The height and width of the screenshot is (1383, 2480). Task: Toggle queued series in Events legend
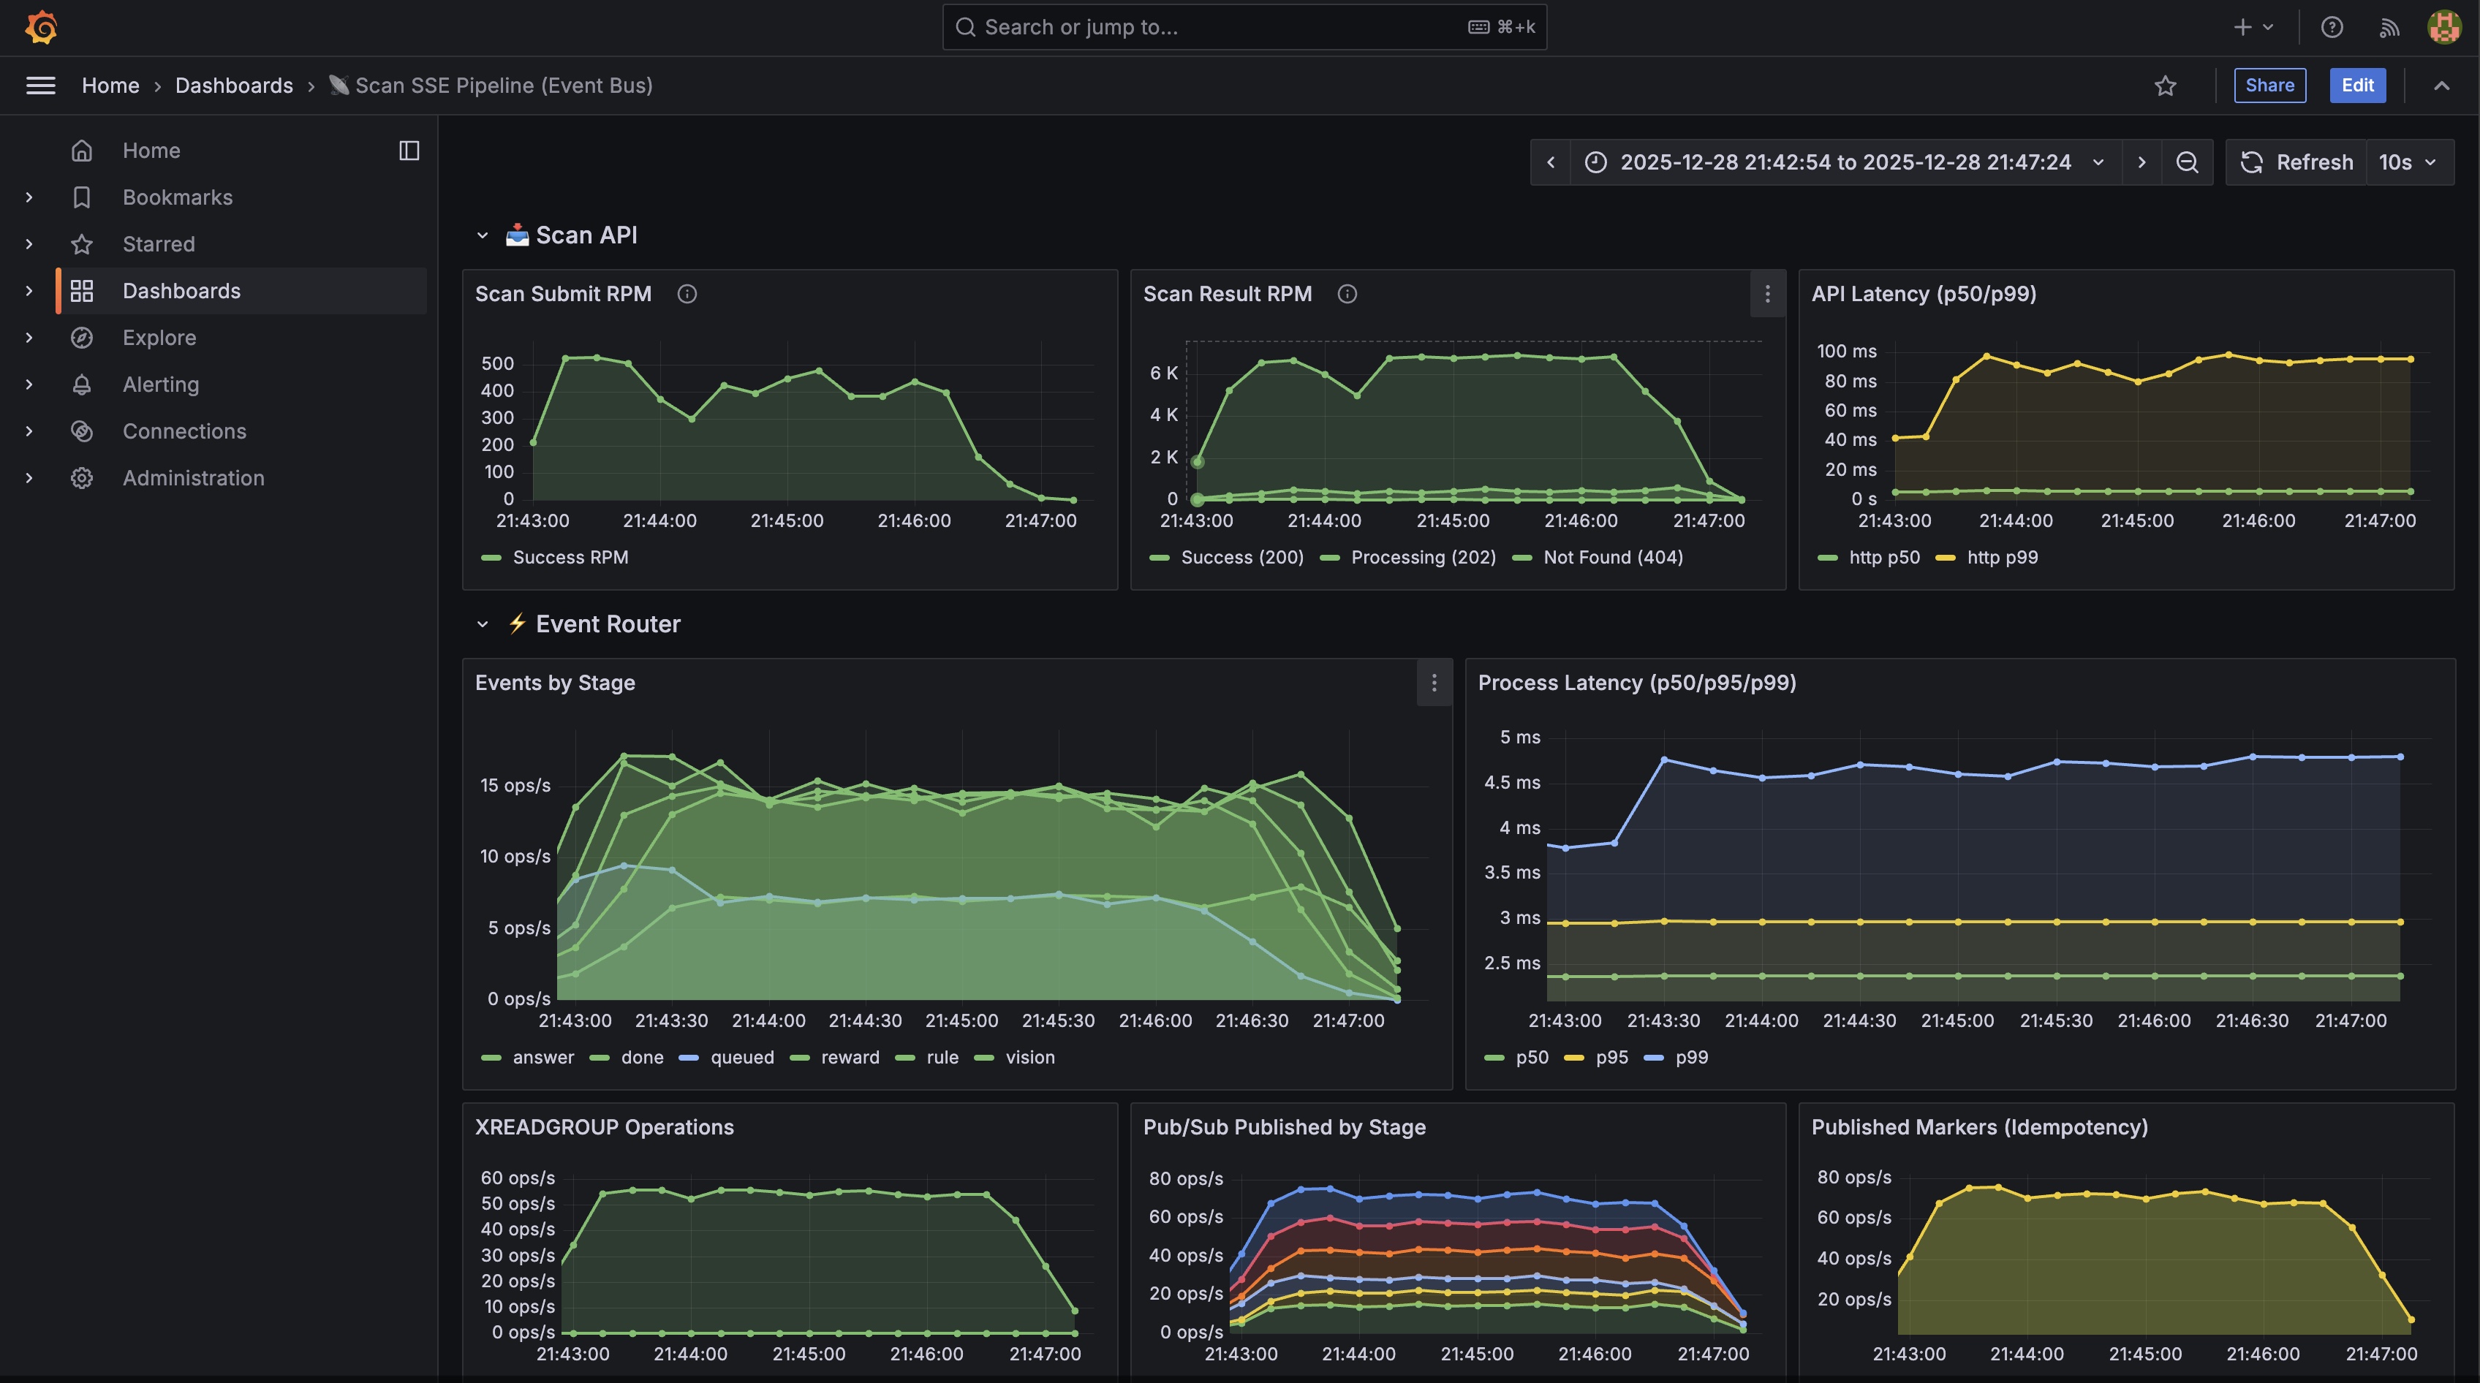[x=741, y=1057]
